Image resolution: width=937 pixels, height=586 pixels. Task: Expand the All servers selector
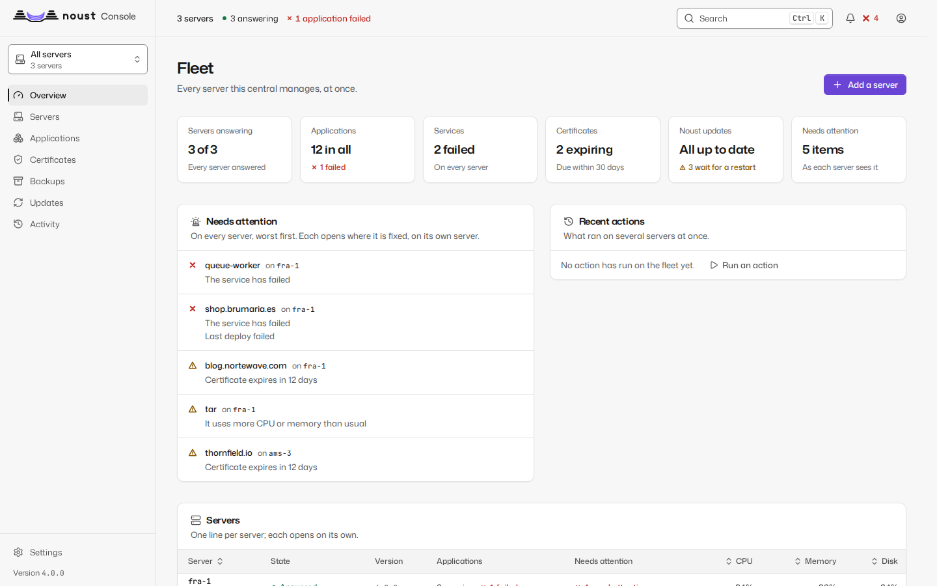pyautogui.click(x=78, y=59)
